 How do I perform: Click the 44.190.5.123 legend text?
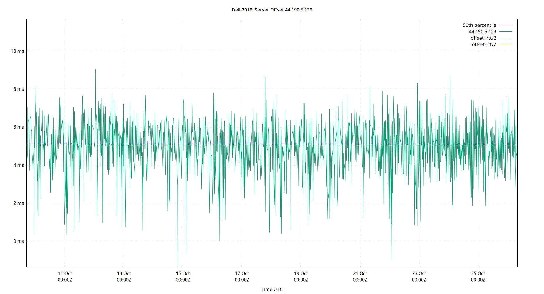click(x=482, y=31)
